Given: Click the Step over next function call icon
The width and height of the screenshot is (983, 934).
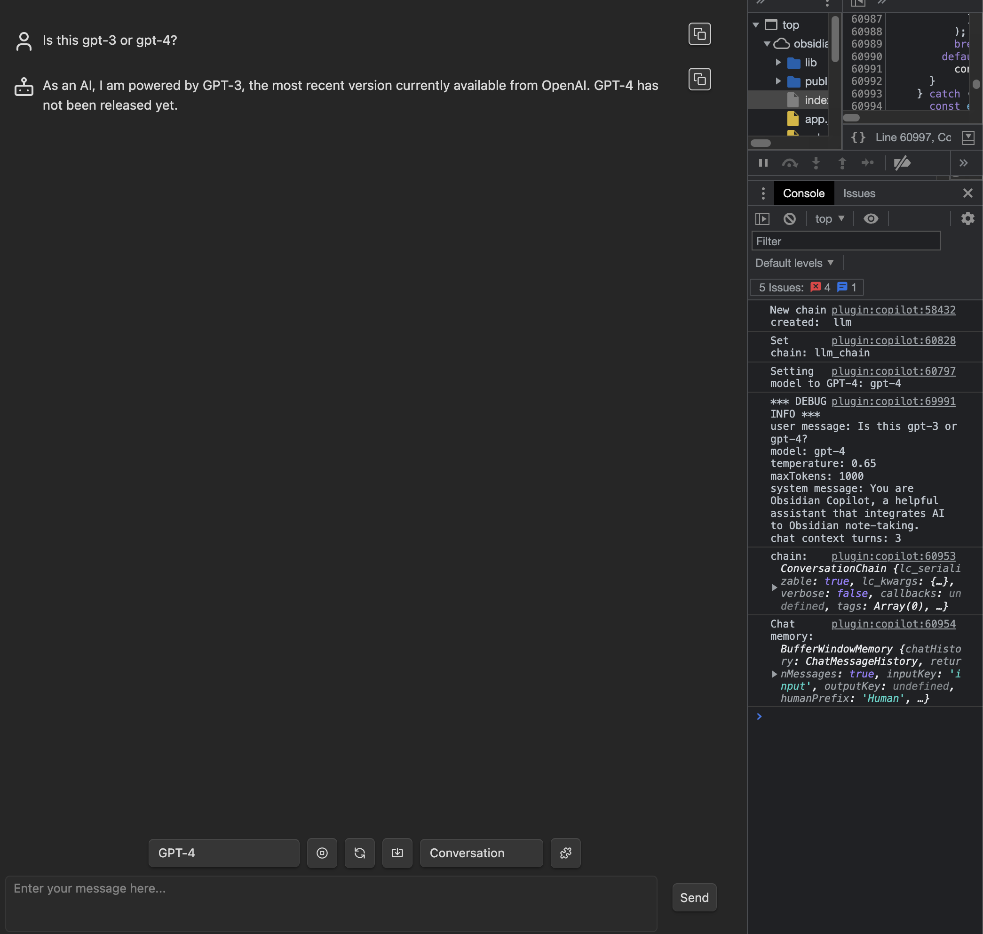Looking at the screenshot, I should pyautogui.click(x=791, y=163).
